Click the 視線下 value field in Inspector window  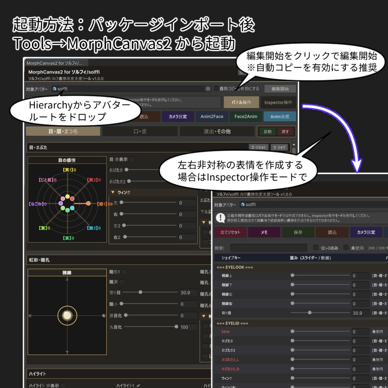[x=360, y=285]
